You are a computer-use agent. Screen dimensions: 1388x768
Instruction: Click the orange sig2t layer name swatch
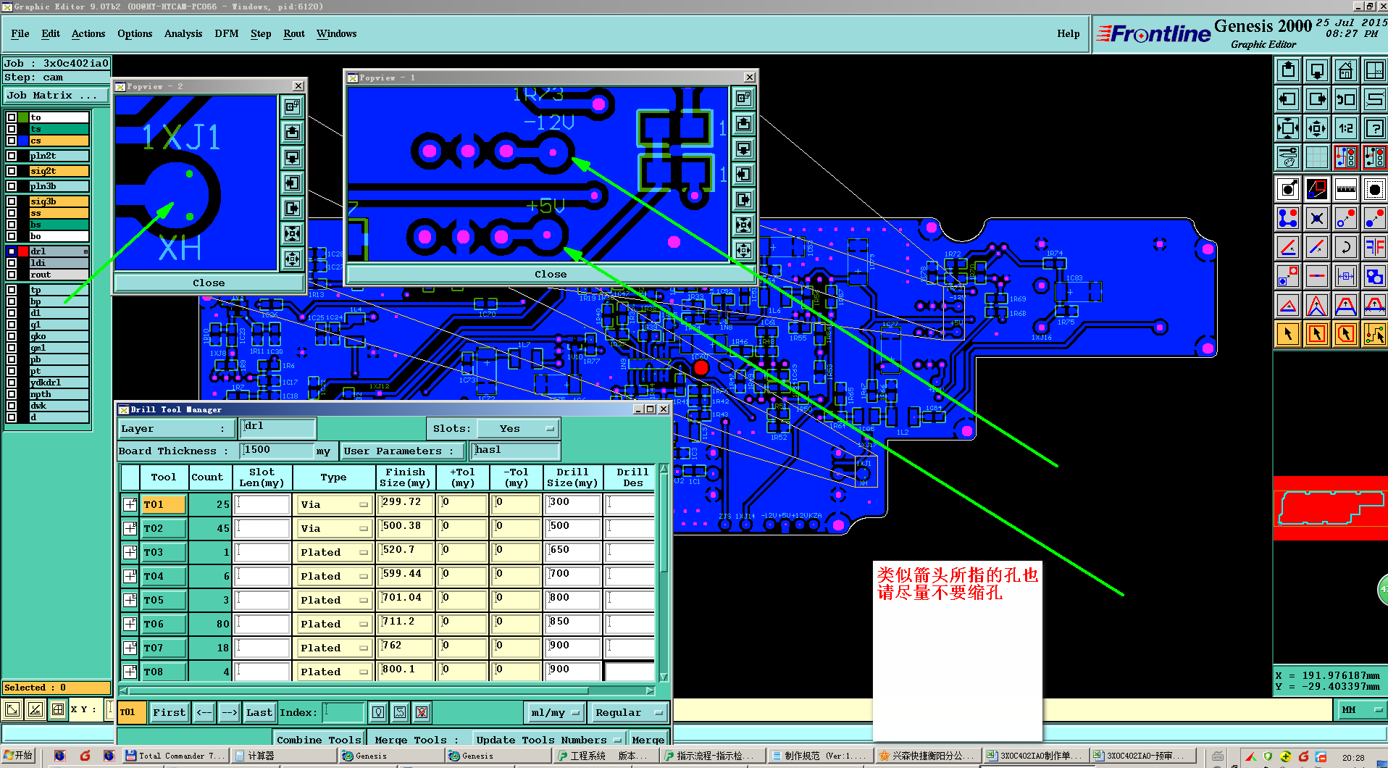point(59,171)
